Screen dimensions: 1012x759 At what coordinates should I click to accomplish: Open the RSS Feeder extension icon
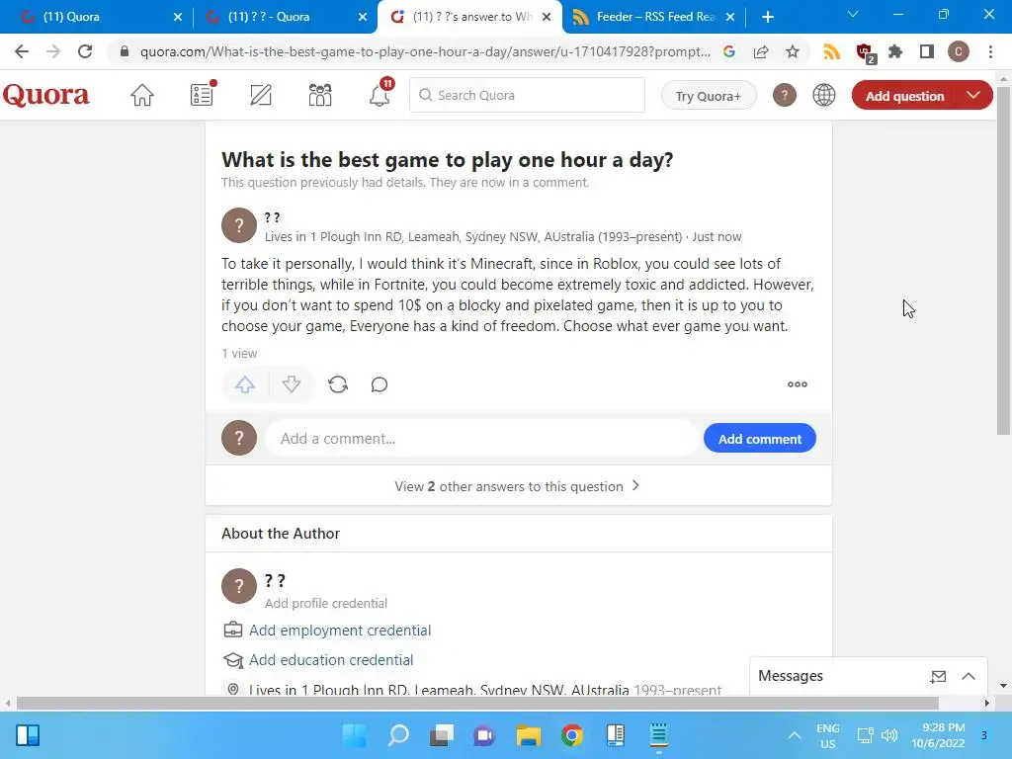(832, 51)
